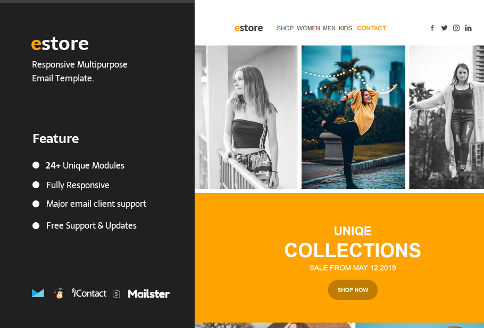Select the Mailchimp monkey icon
This screenshot has height=328, width=484.
pos(59,293)
